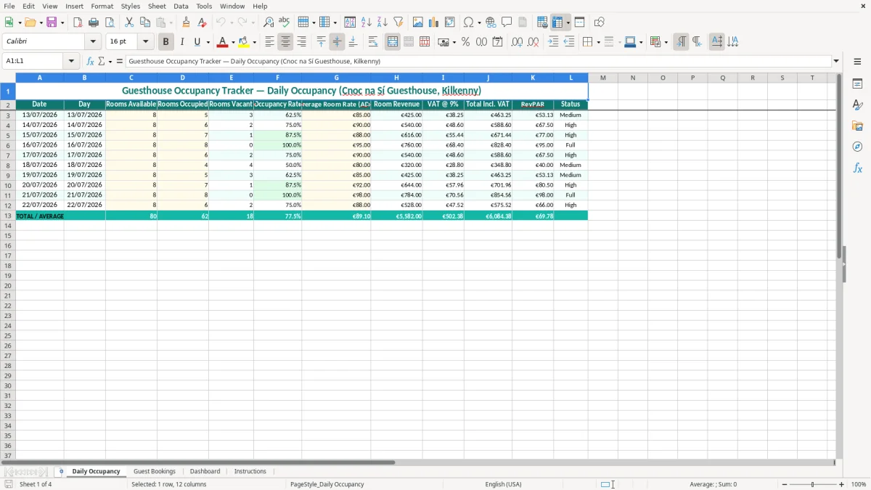The width and height of the screenshot is (871, 490).
Task: Click the Select Function sigma button
Action: [x=102, y=62]
